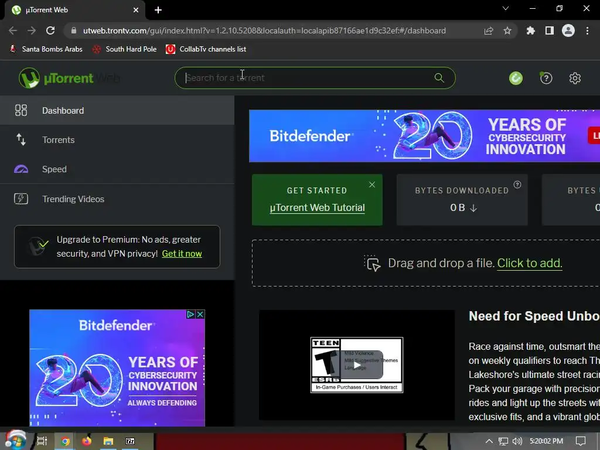The width and height of the screenshot is (600, 450).
Task: Click the top Bitdefender banner ad
Action: (424, 136)
